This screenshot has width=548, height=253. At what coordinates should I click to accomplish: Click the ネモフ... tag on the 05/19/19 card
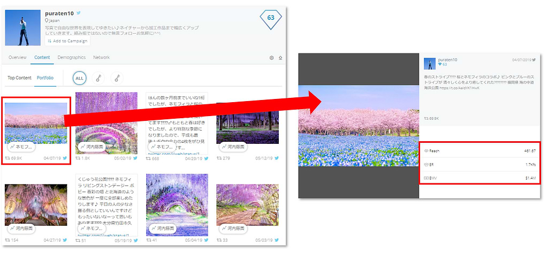click(x=92, y=229)
